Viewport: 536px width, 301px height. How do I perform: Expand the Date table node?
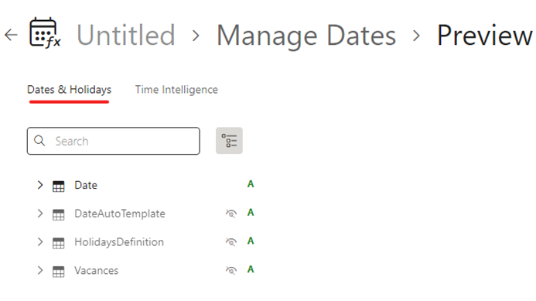pos(40,185)
